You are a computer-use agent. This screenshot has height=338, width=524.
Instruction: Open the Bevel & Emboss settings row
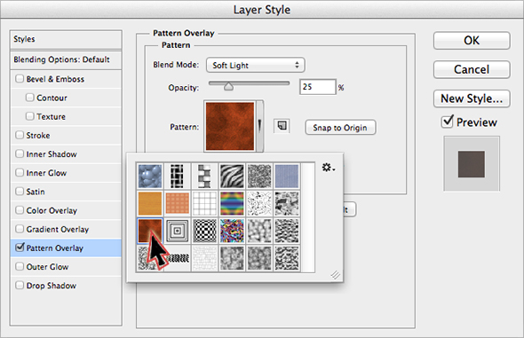[66, 79]
